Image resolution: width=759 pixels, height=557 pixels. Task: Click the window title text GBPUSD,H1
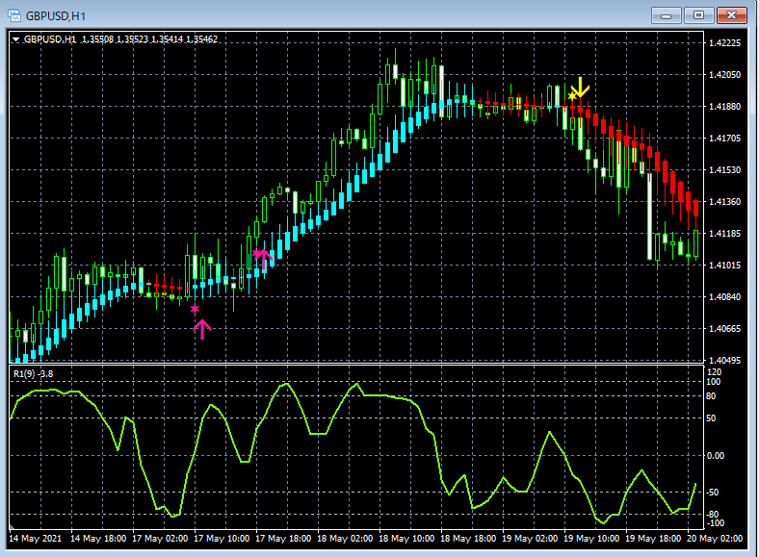click(x=56, y=16)
